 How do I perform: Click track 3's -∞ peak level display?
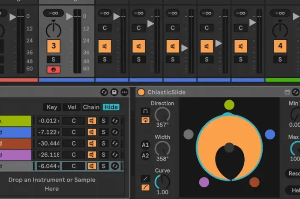tap(54, 13)
